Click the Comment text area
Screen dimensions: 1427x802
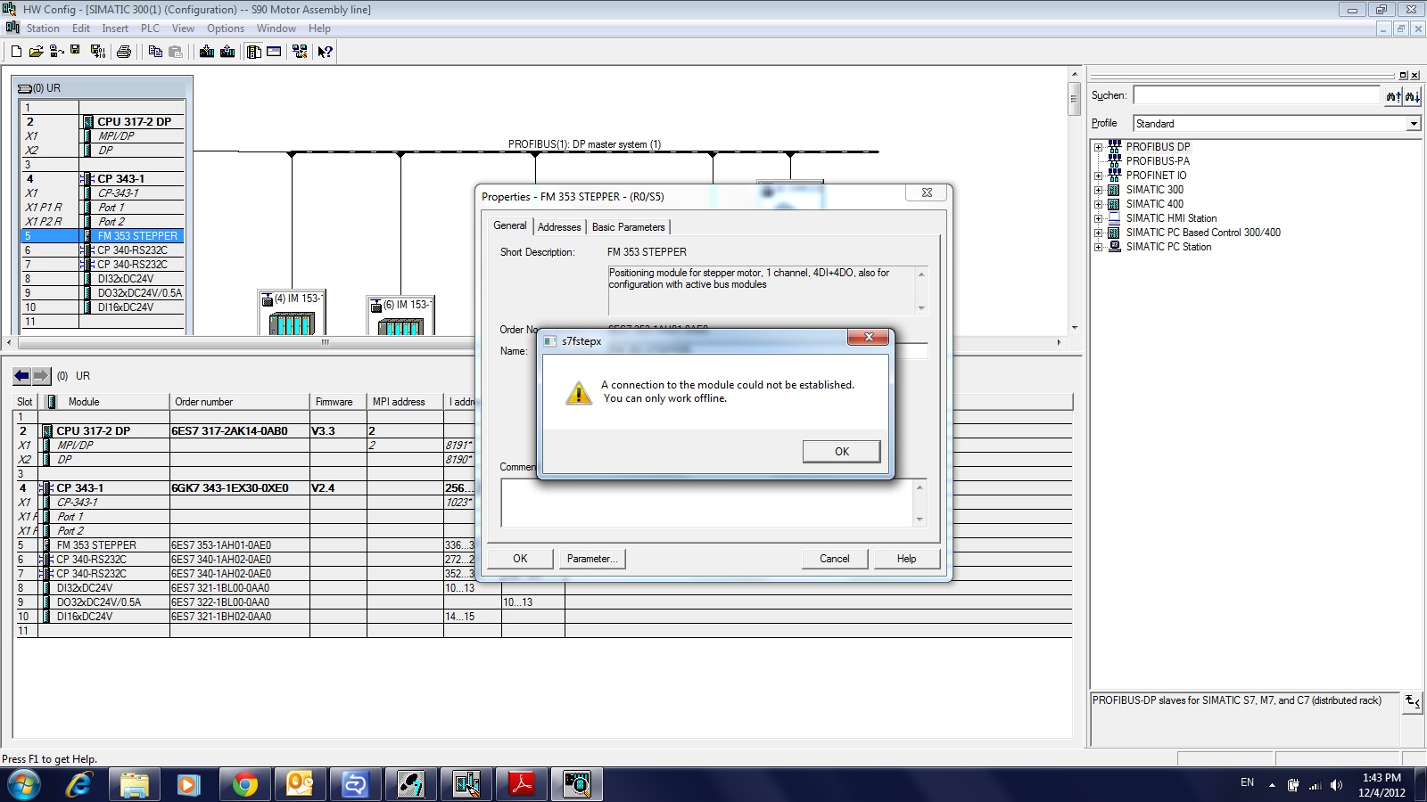(706, 503)
